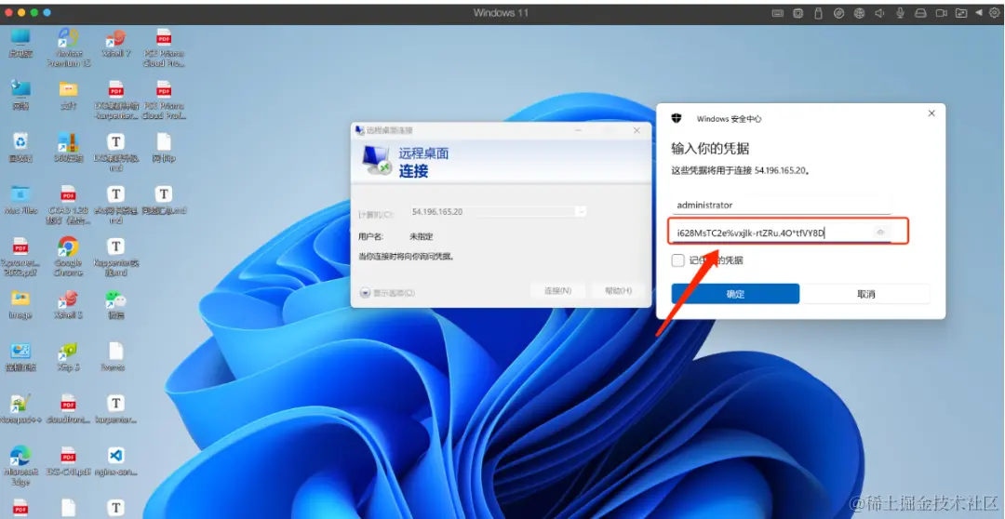
Task: Open the EKS-CNI.pdf desktop file
Action: (x=68, y=461)
